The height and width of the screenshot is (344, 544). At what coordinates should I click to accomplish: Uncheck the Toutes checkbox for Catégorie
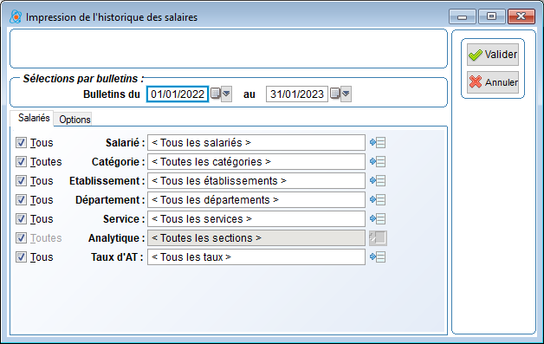pyautogui.click(x=21, y=162)
